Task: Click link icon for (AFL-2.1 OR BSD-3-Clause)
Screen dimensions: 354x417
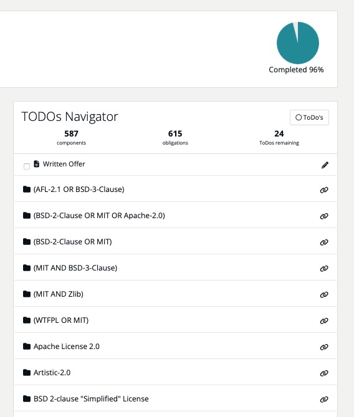Action: (324, 190)
